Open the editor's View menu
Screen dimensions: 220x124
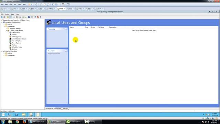(12, 14)
